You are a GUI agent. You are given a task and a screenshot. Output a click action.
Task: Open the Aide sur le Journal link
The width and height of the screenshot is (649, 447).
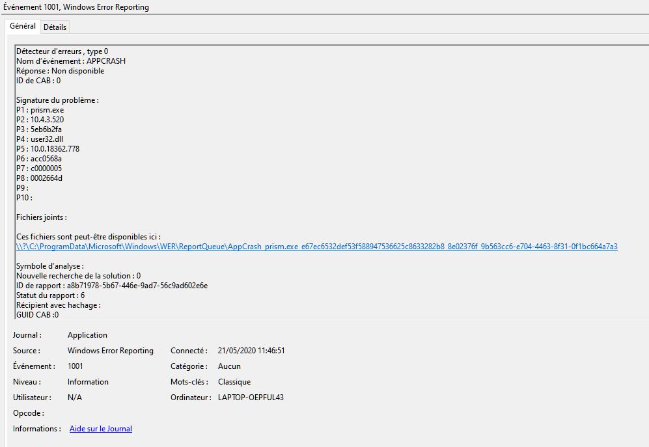[x=100, y=429]
